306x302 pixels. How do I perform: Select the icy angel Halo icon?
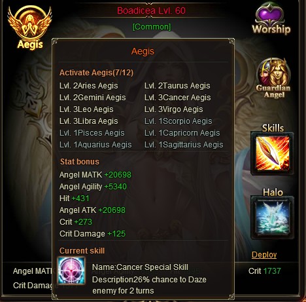click(x=273, y=217)
